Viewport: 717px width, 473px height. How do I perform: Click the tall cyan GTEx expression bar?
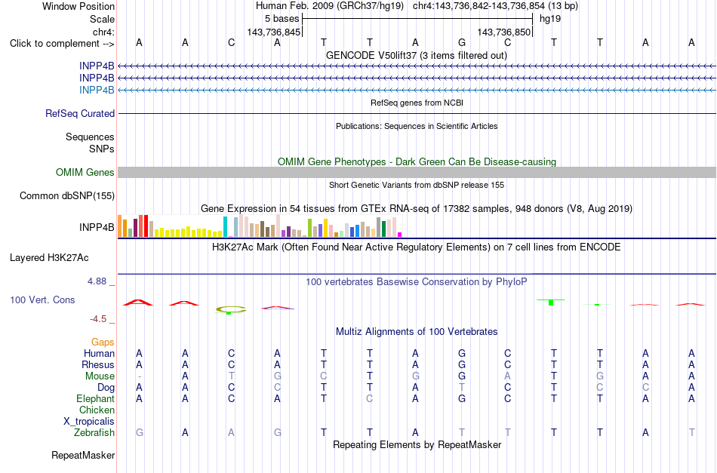225,226
